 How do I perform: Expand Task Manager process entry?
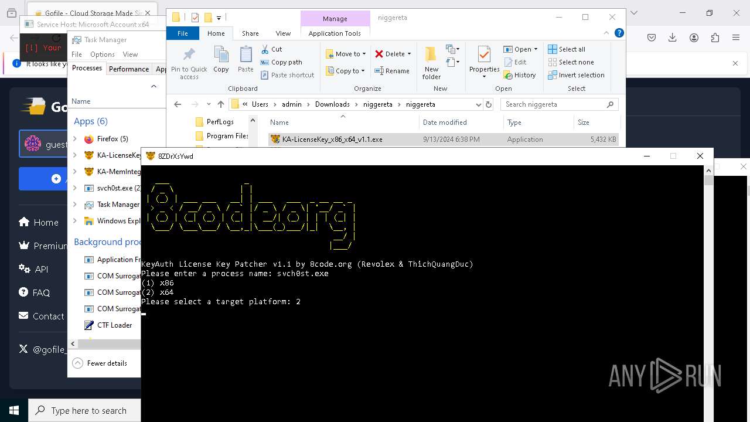point(75,205)
